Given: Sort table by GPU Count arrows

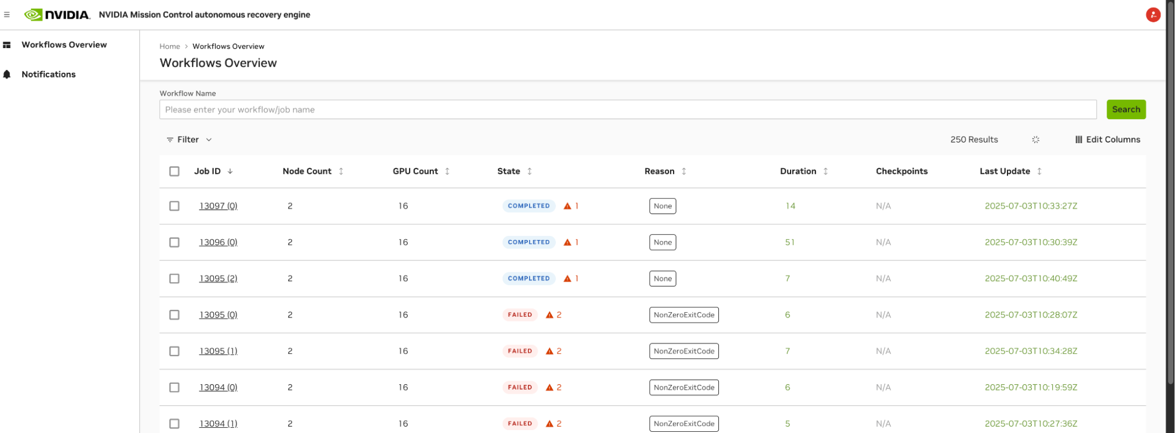Looking at the screenshot, I should tap(447, 171).
